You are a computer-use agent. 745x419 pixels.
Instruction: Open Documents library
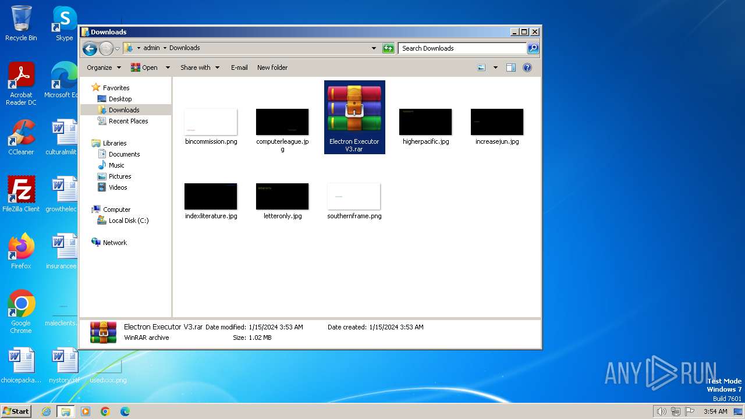coord(124,154)
